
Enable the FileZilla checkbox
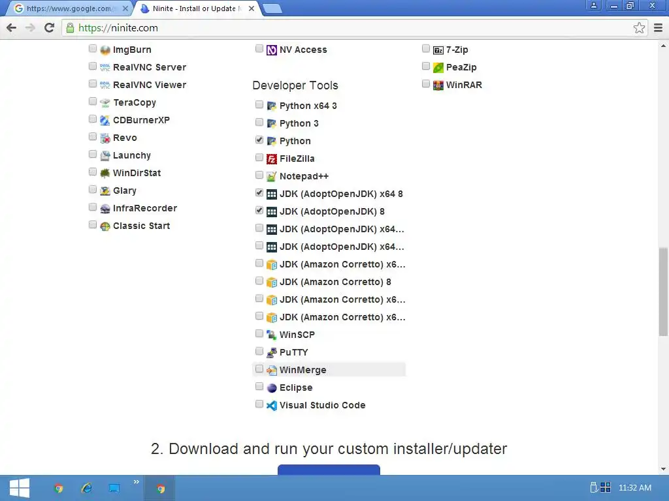pos(259,158)
